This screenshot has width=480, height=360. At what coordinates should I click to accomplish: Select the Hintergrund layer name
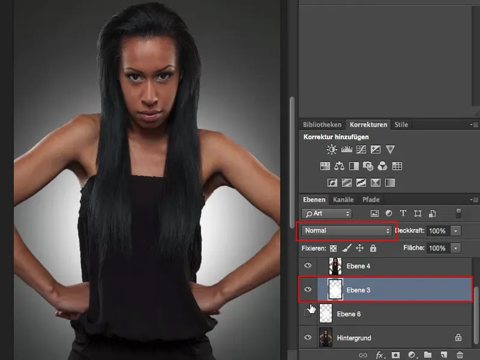click(x=354, y=338)
